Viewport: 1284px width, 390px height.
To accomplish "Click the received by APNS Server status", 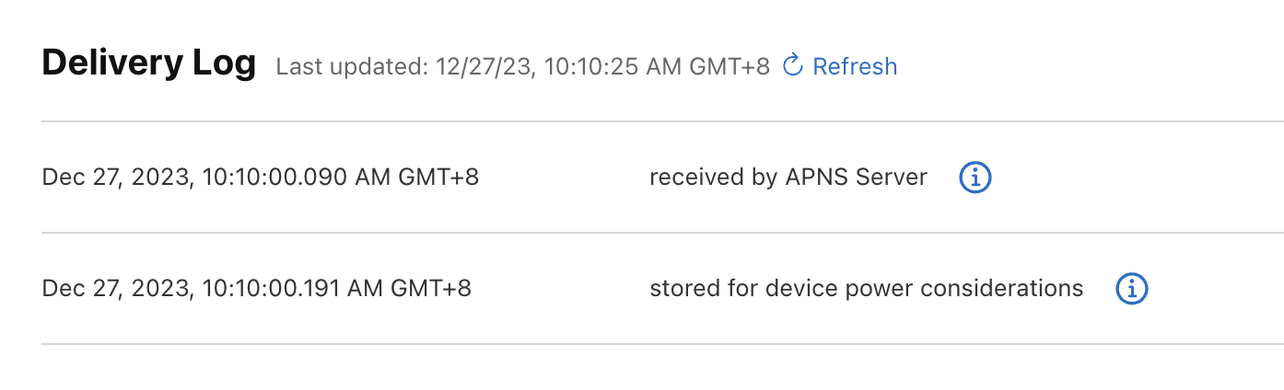I will point(788,178).
